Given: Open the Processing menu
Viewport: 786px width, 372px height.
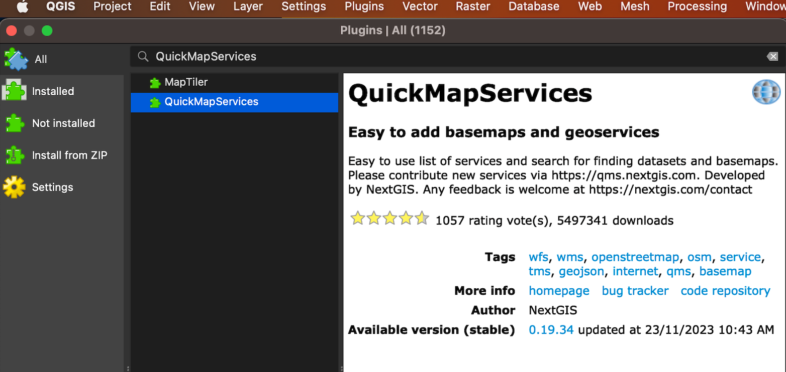Looking at the screenshot, I should (x=697, y=7).
